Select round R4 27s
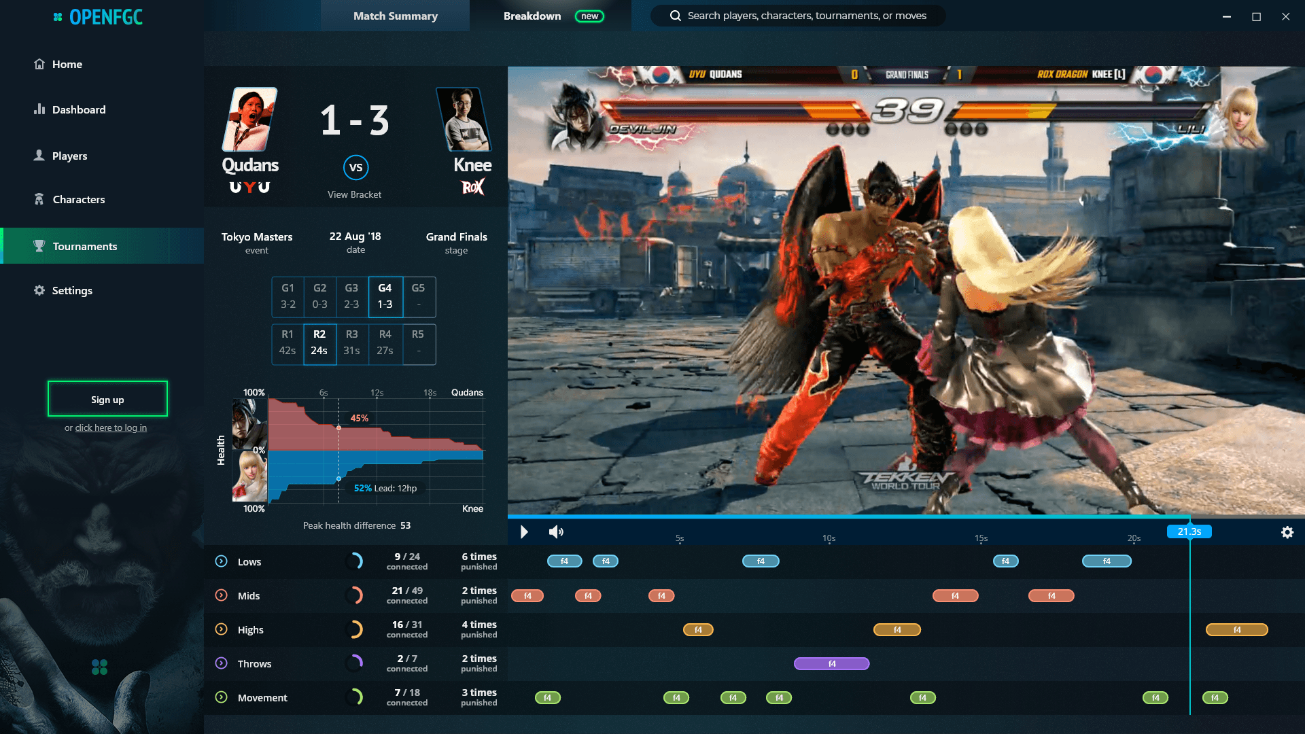This screenshot has width=1305, height=734. click(385, 343)
